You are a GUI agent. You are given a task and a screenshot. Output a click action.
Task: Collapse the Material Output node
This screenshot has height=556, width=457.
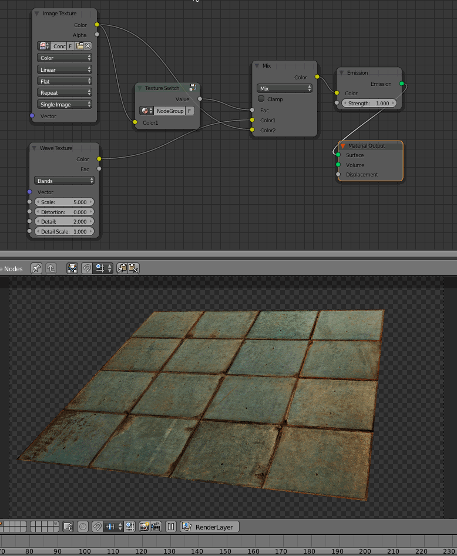point(343,146)
